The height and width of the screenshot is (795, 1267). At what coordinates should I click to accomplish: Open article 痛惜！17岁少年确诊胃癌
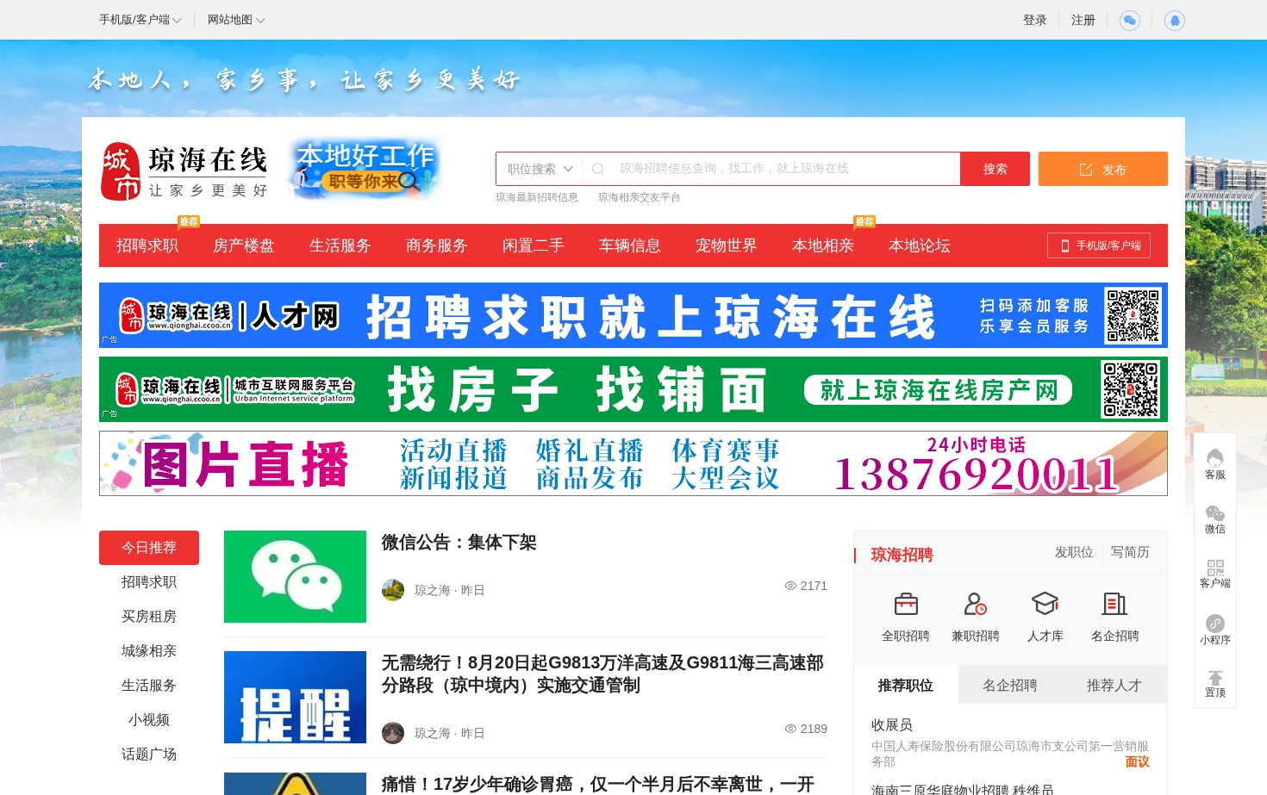(x=598, y=784)
